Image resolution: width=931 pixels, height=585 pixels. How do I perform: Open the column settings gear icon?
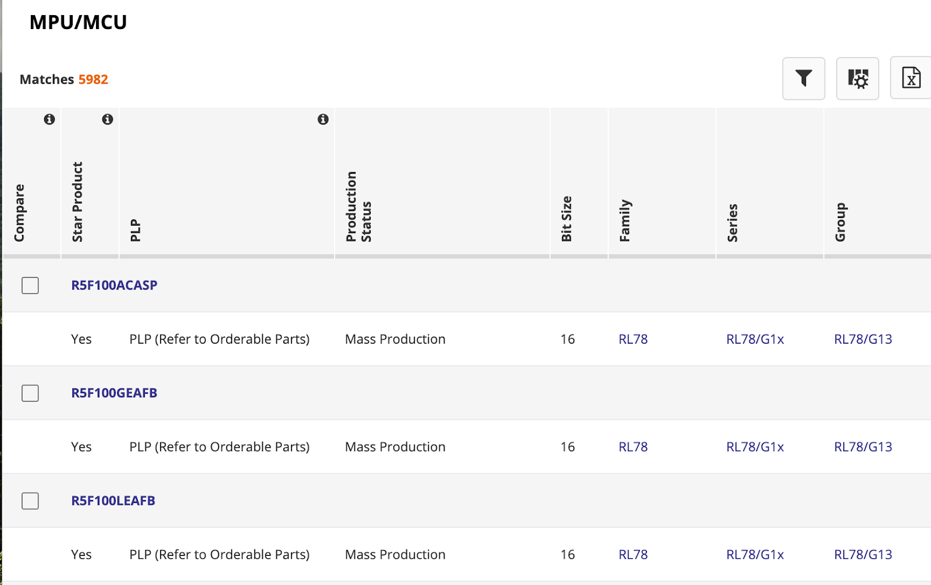(x=858, y=79)
